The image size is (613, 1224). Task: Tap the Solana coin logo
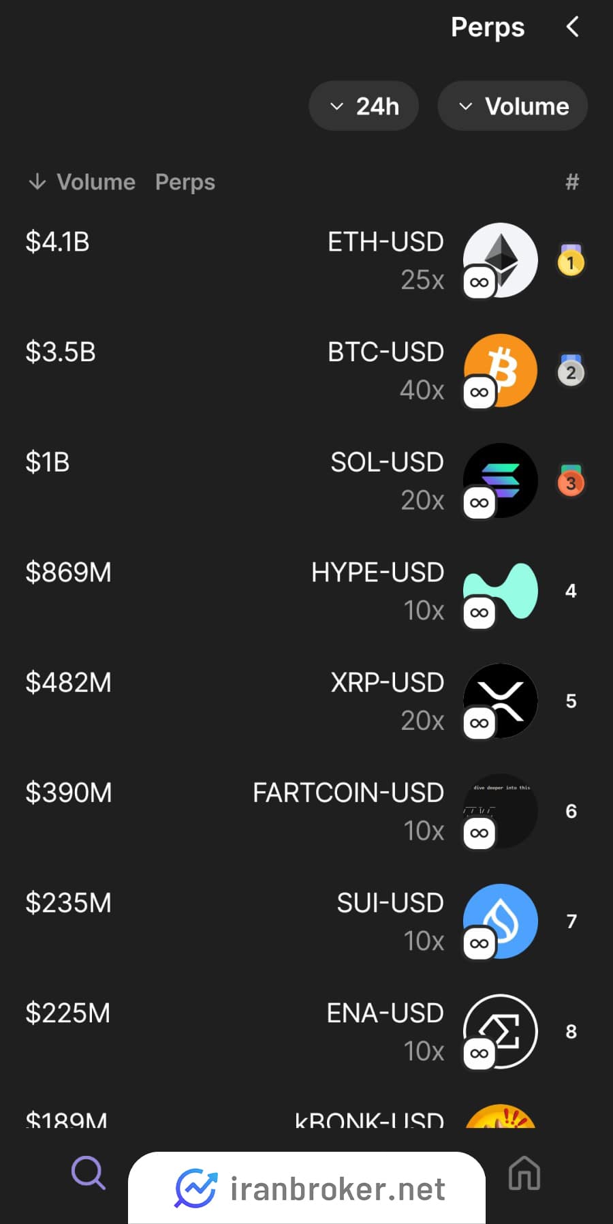point(501,481)
